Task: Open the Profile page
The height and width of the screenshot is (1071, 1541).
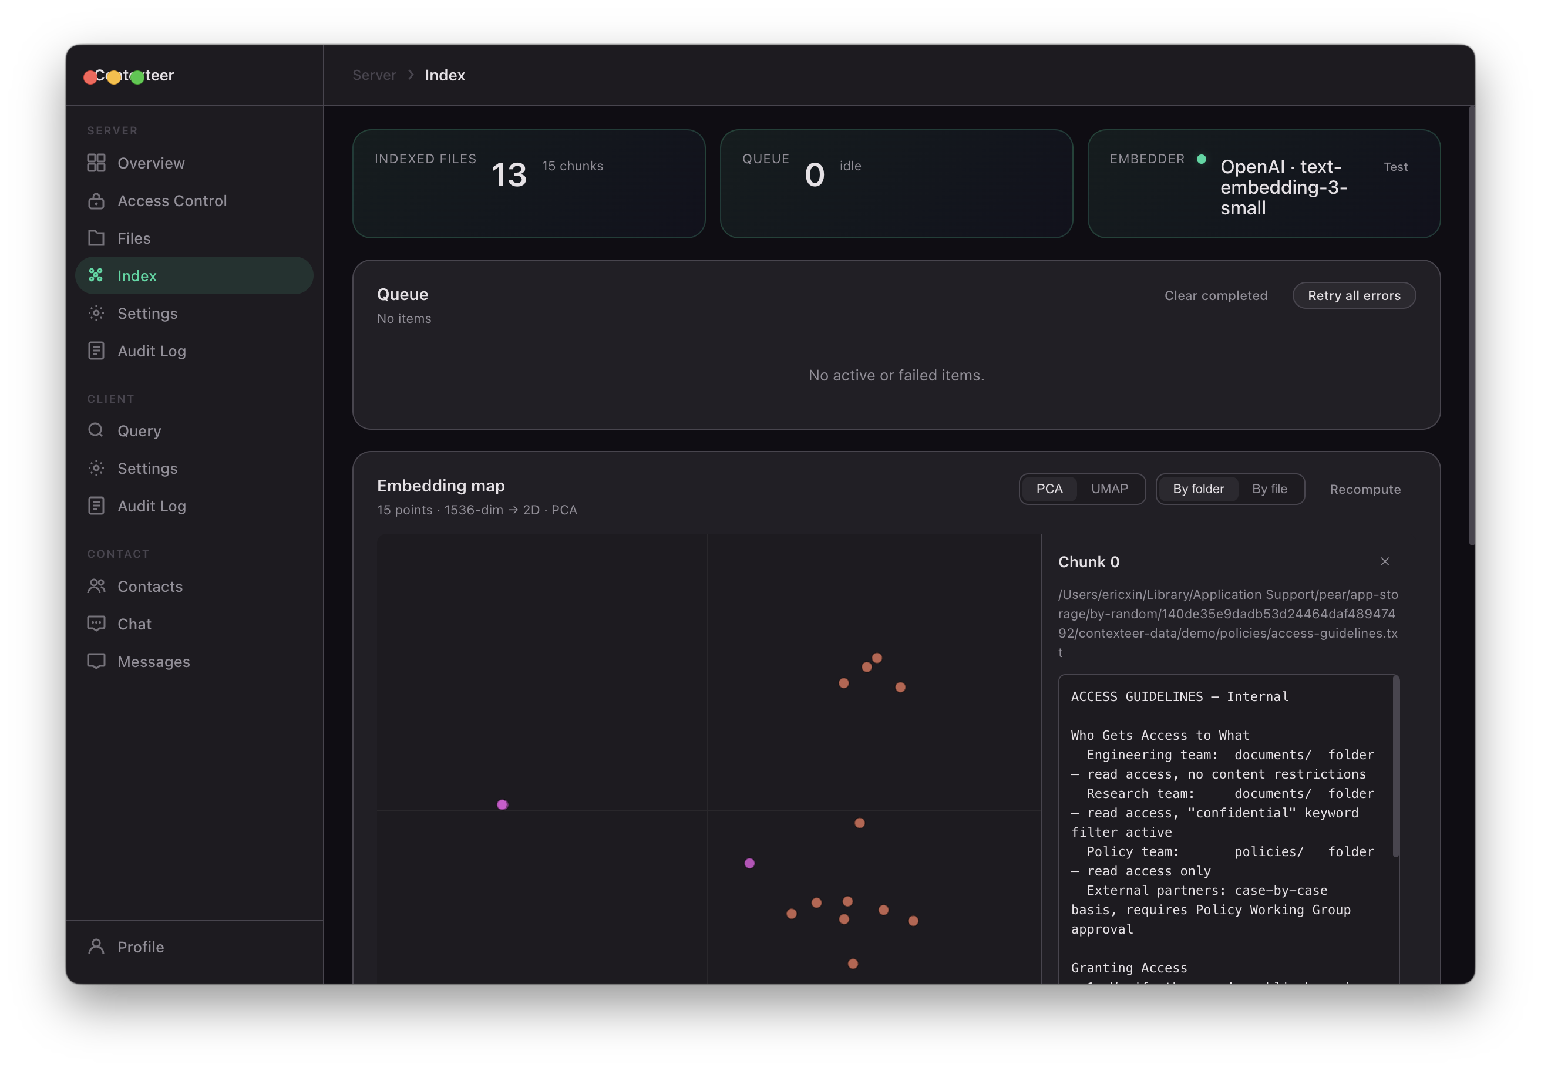Action: coord(140,946)
